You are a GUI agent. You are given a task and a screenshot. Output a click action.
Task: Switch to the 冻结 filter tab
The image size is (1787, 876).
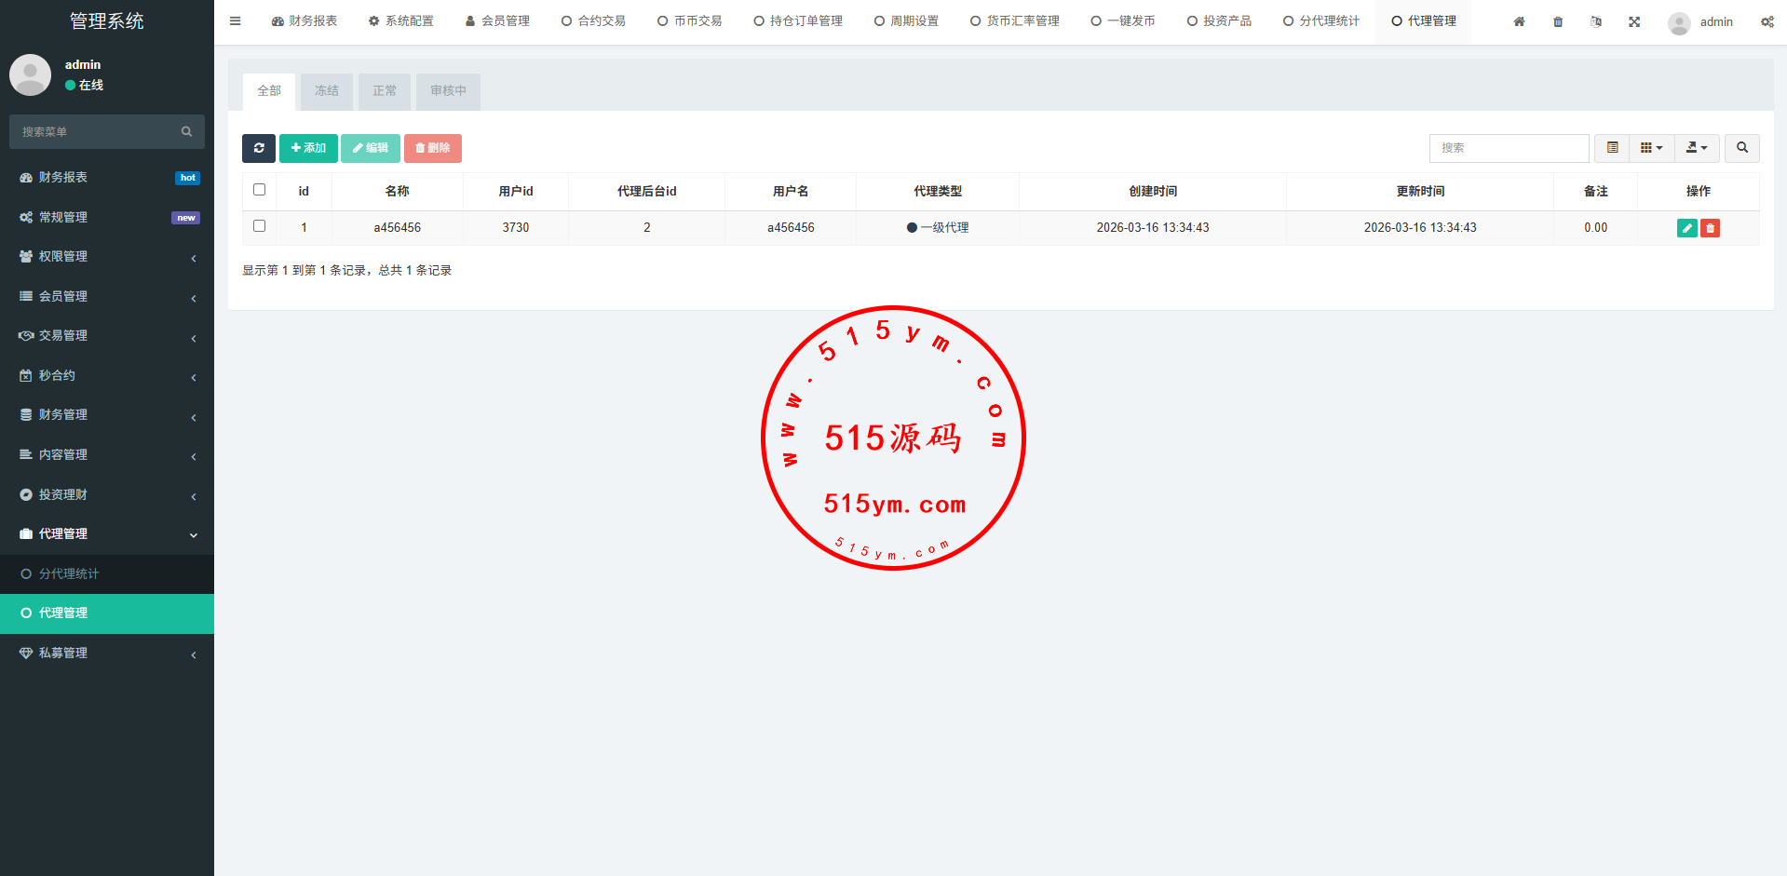pos(327,91)
